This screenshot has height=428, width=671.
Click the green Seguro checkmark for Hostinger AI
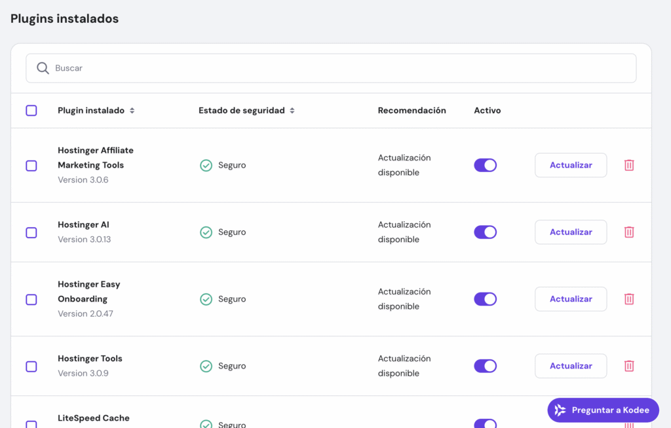206,232
